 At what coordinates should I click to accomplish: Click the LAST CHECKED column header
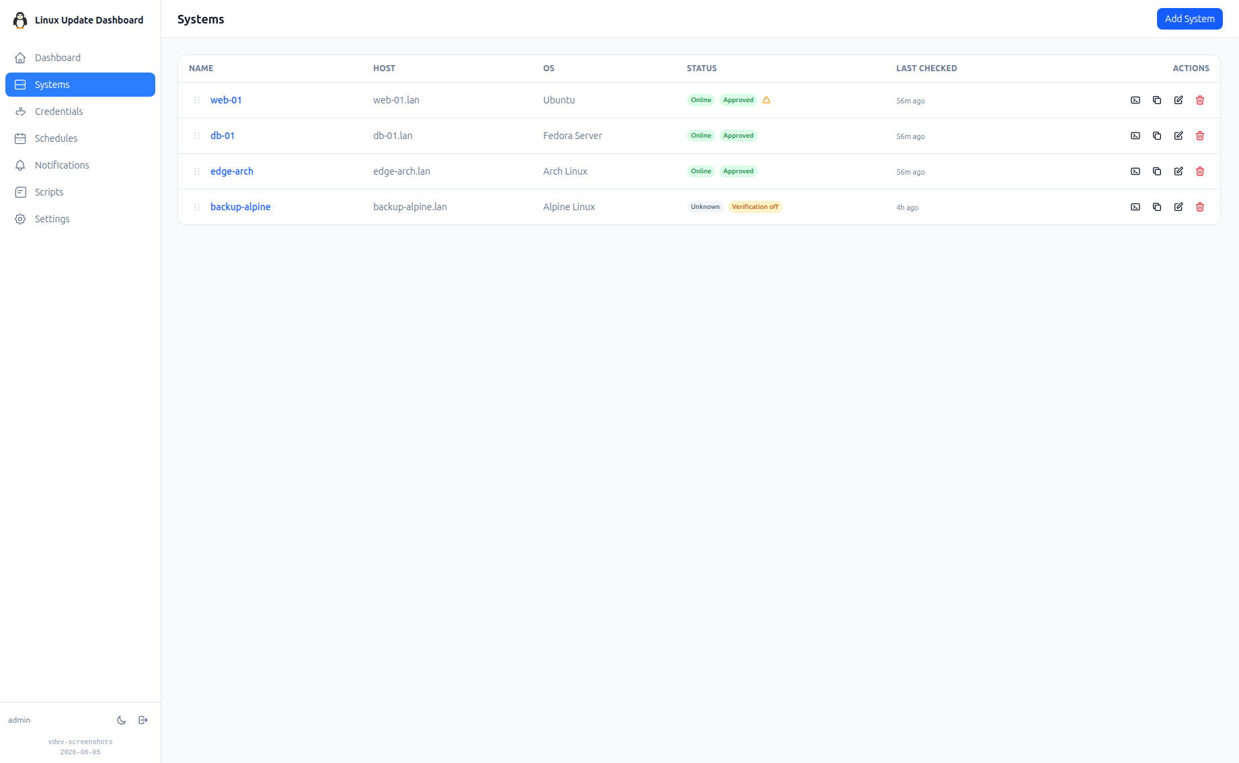point(926,69)
